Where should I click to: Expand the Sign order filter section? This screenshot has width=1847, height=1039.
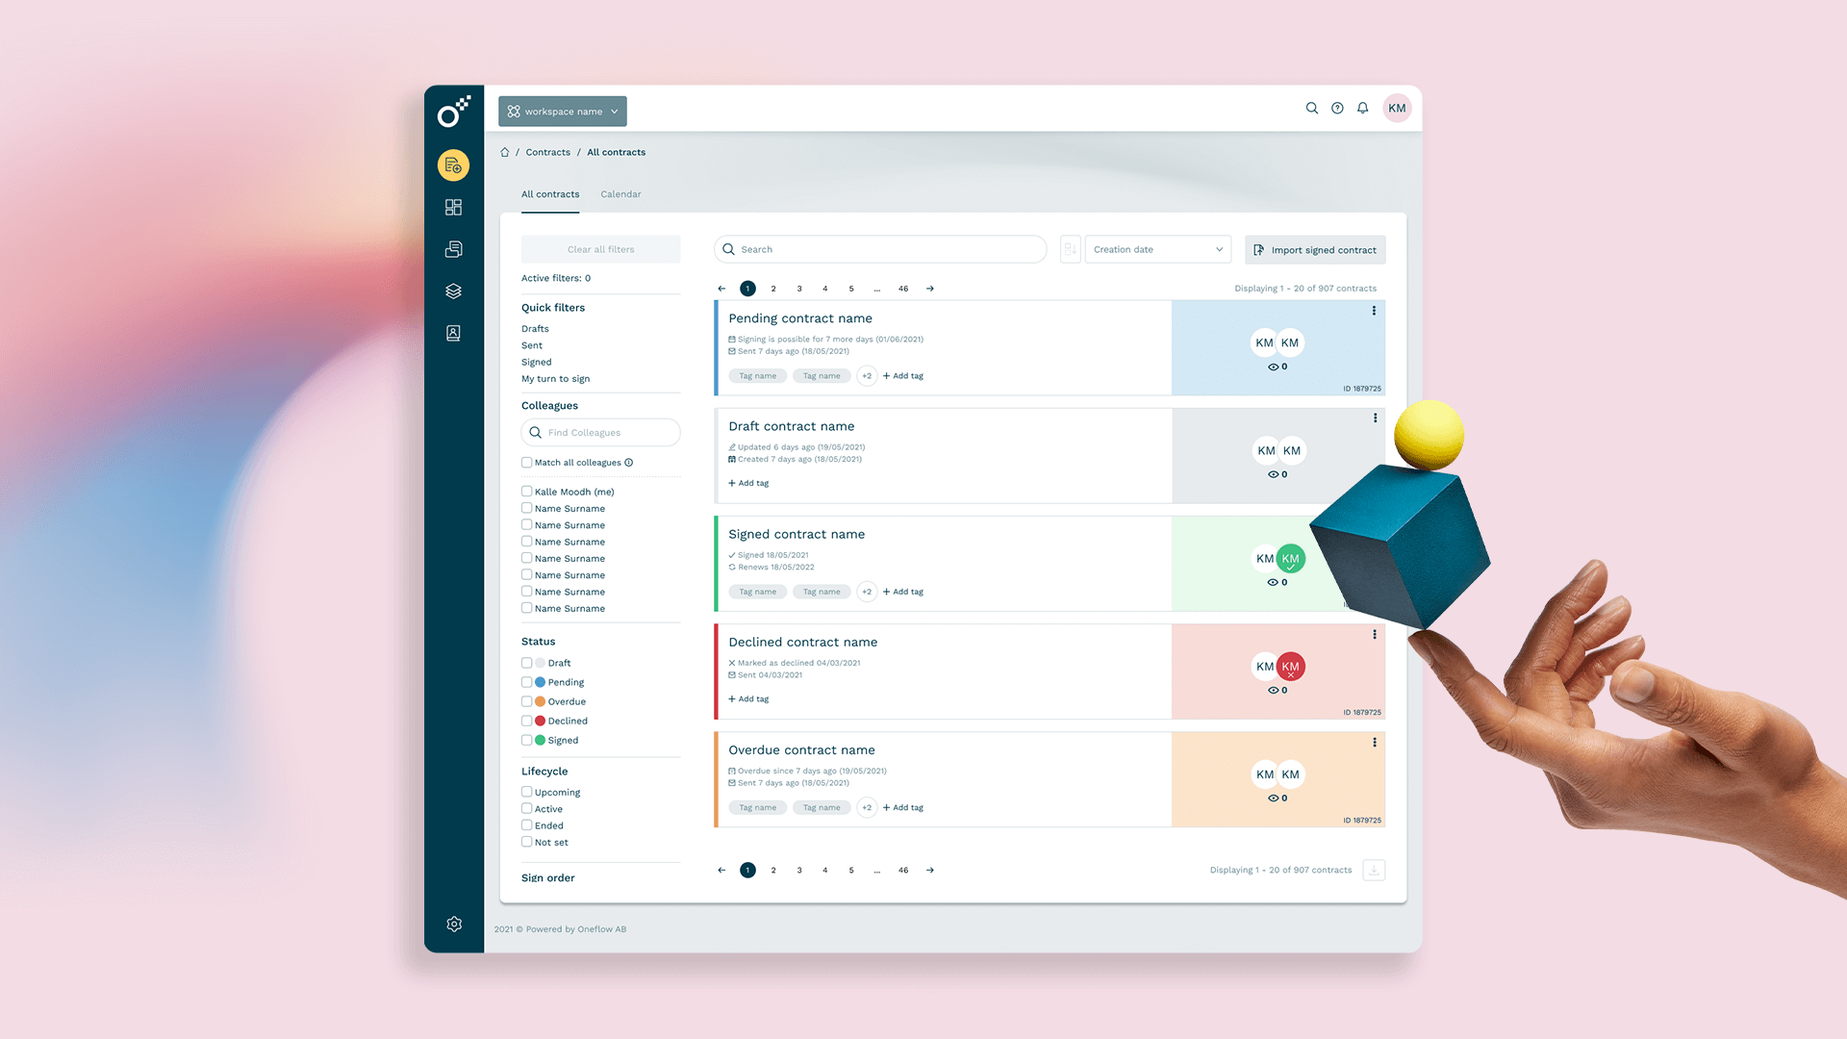548,876
